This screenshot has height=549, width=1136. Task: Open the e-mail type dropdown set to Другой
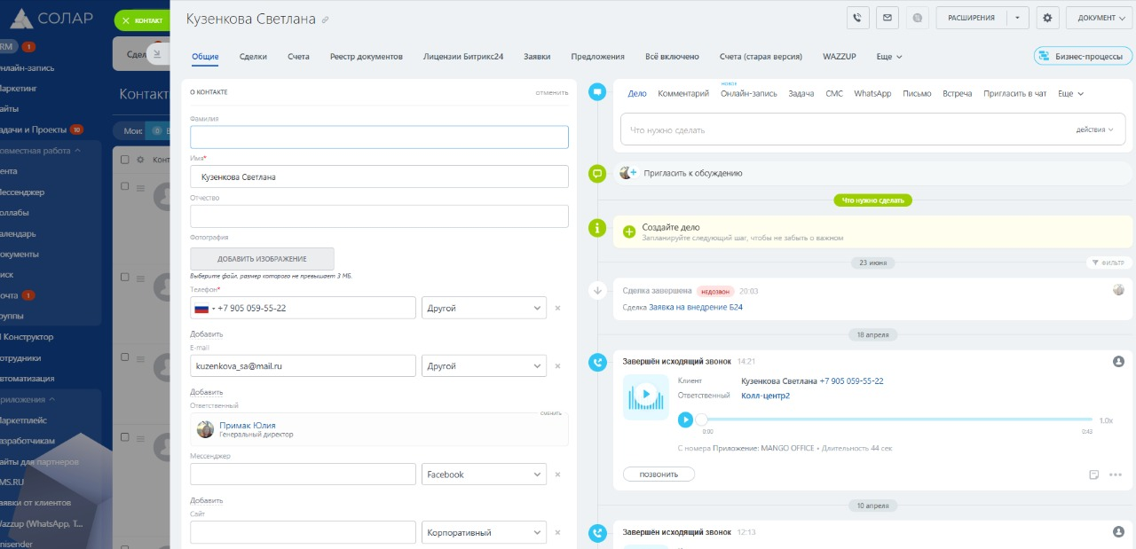pos(484,365)
